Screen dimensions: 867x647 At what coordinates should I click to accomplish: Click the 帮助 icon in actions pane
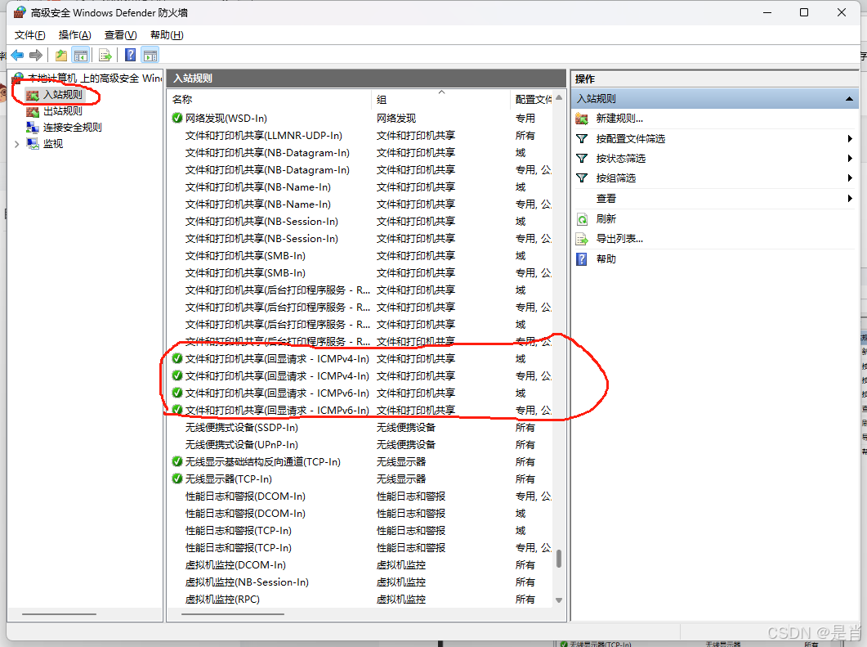coord(582,259)
